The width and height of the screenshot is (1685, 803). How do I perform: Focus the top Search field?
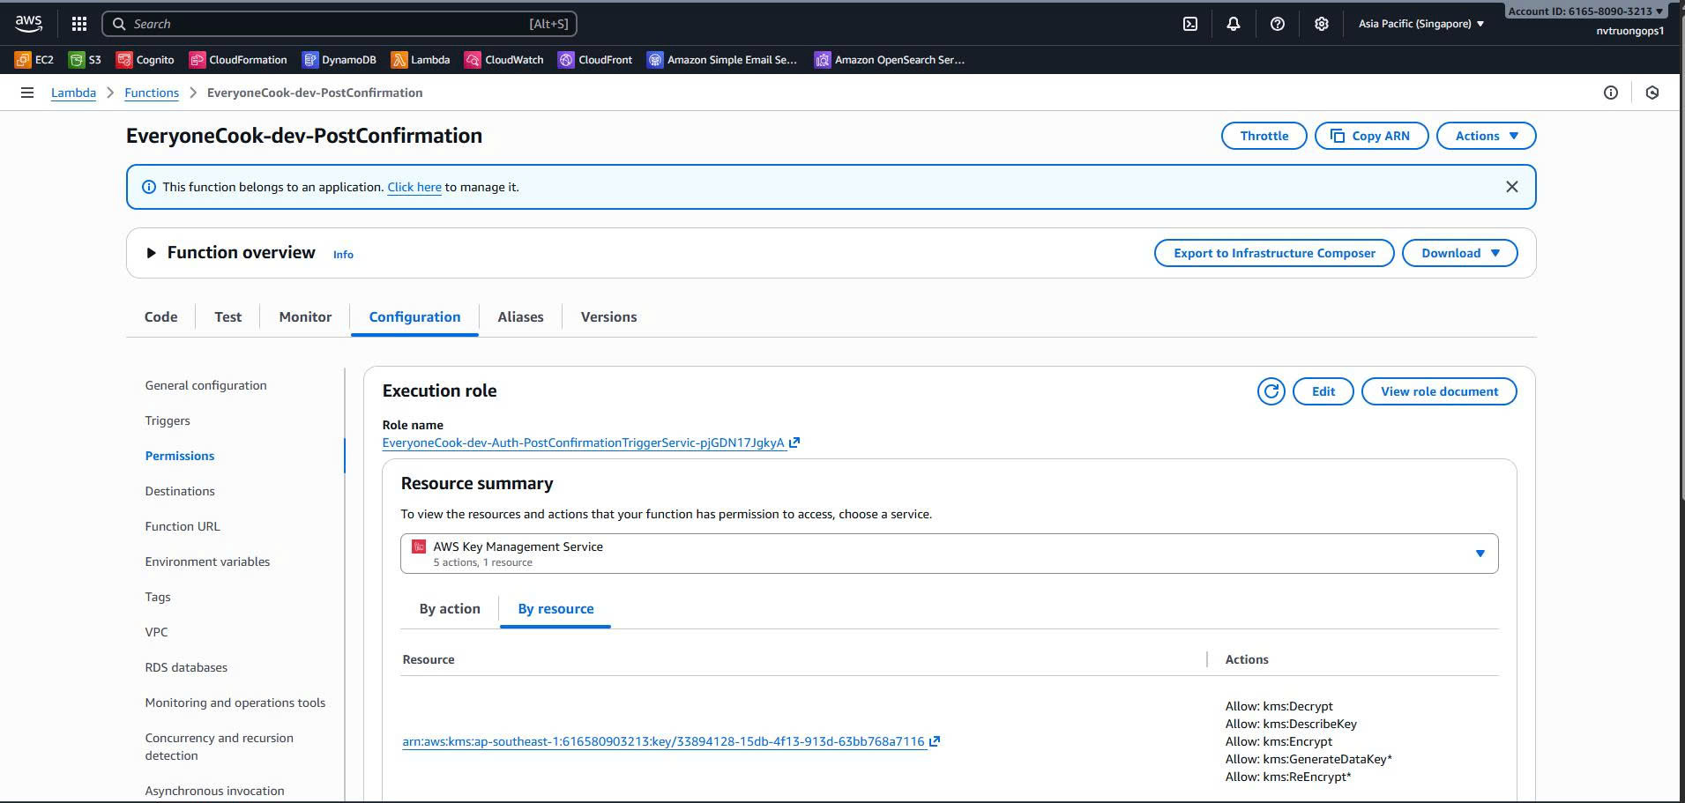pos(339,24)
